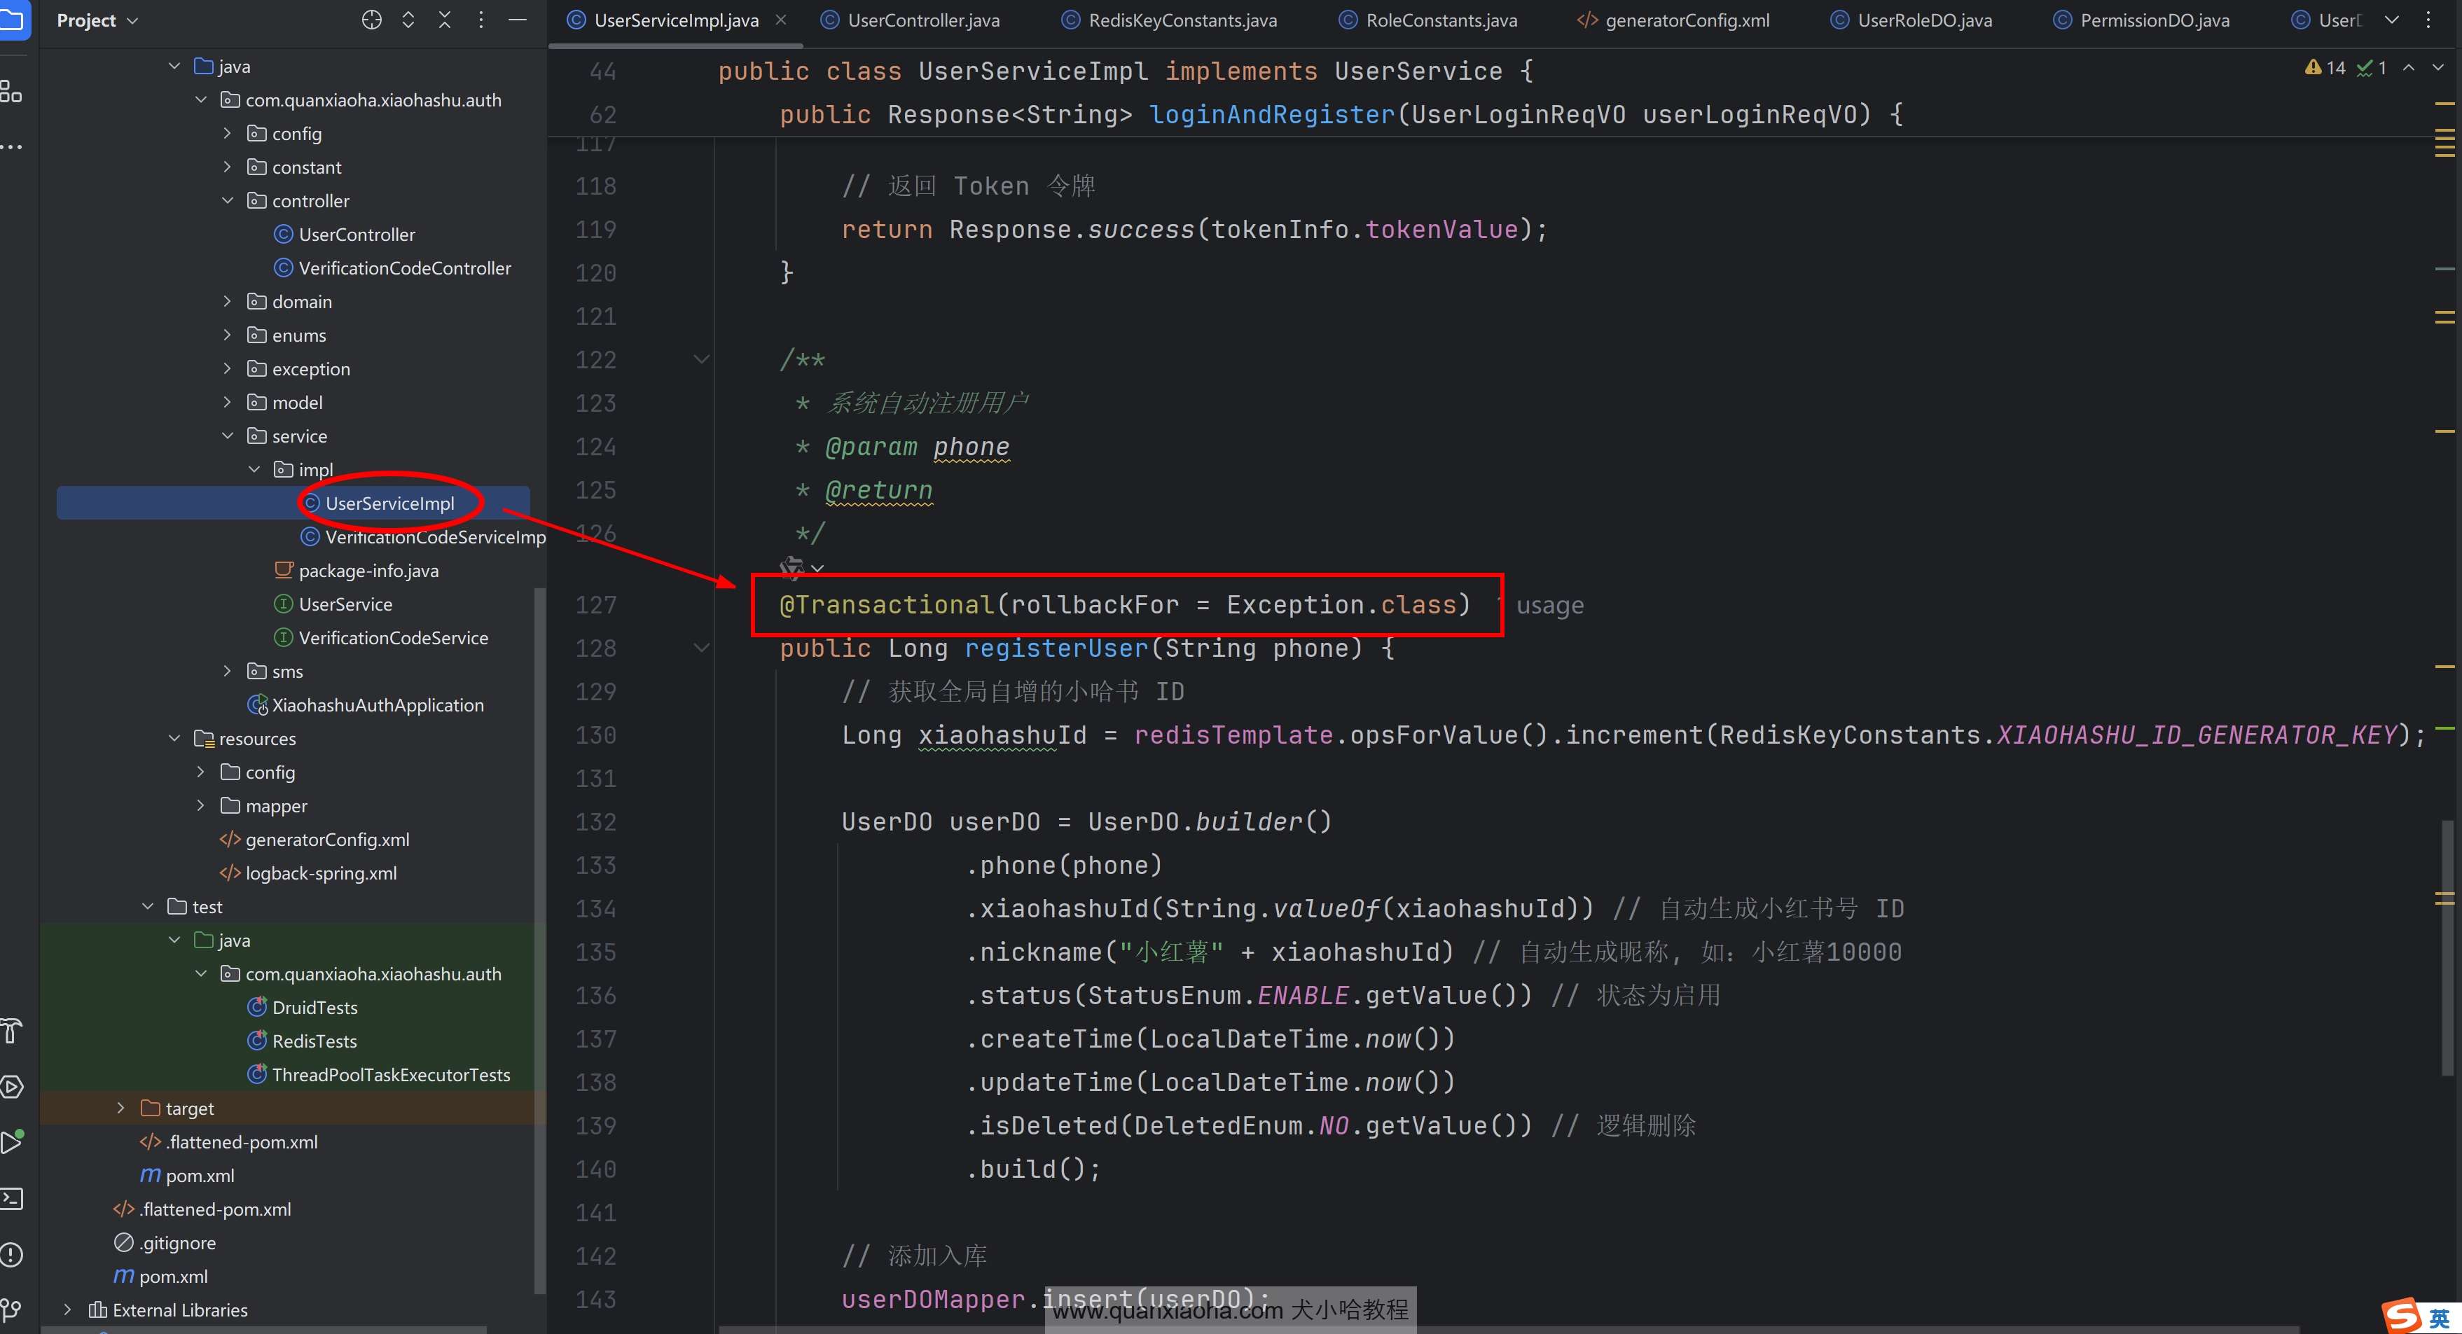The height and width of the screenshot is (1334, 2462).
Task: Open the Git tool window icon
Action: tap(11, 1309)
